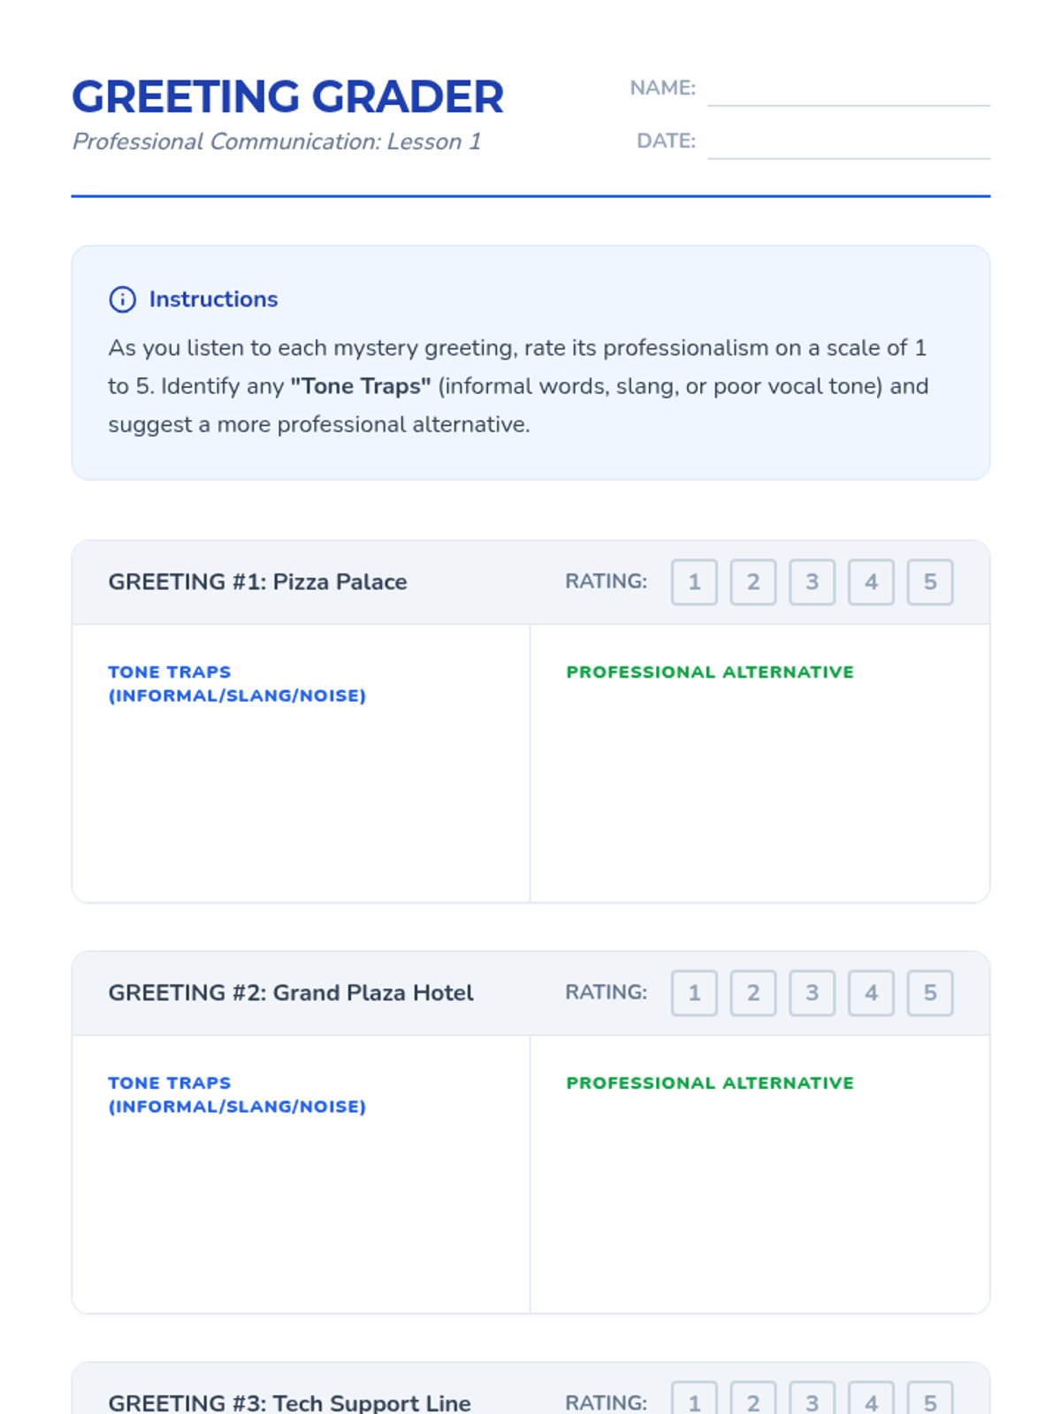Image resolution: width=1061 pixels, height=1414 pixels.
Task: Select rating 5 for Tech Support Line
Action: tap(930, 1399)
